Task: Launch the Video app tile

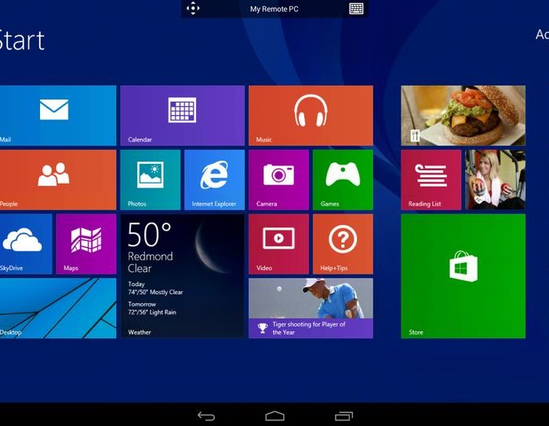Action: click(278, 243)
